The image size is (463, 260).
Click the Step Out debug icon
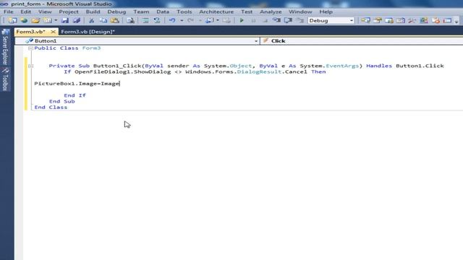click(x=300, y=21)
